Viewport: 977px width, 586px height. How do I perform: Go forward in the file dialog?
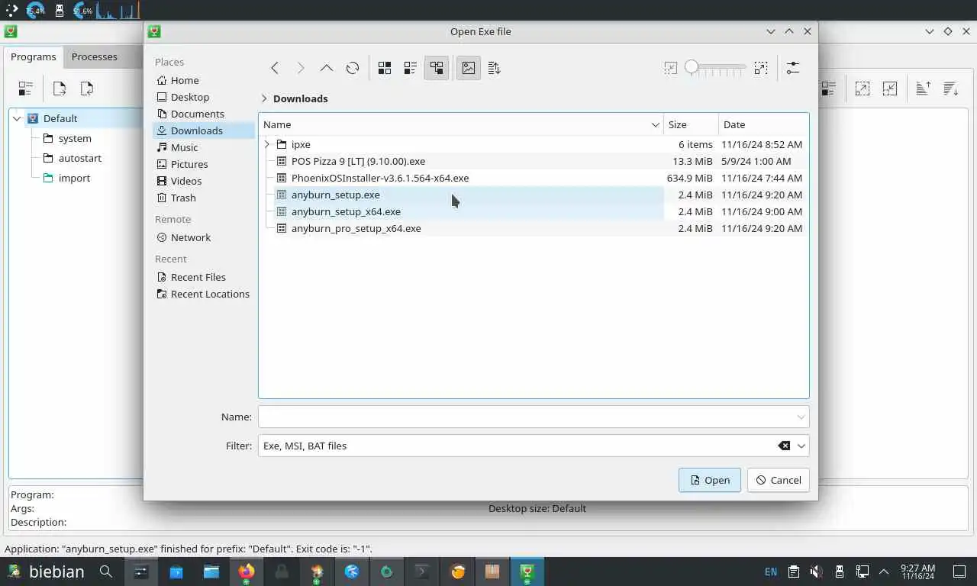[301, 68]
